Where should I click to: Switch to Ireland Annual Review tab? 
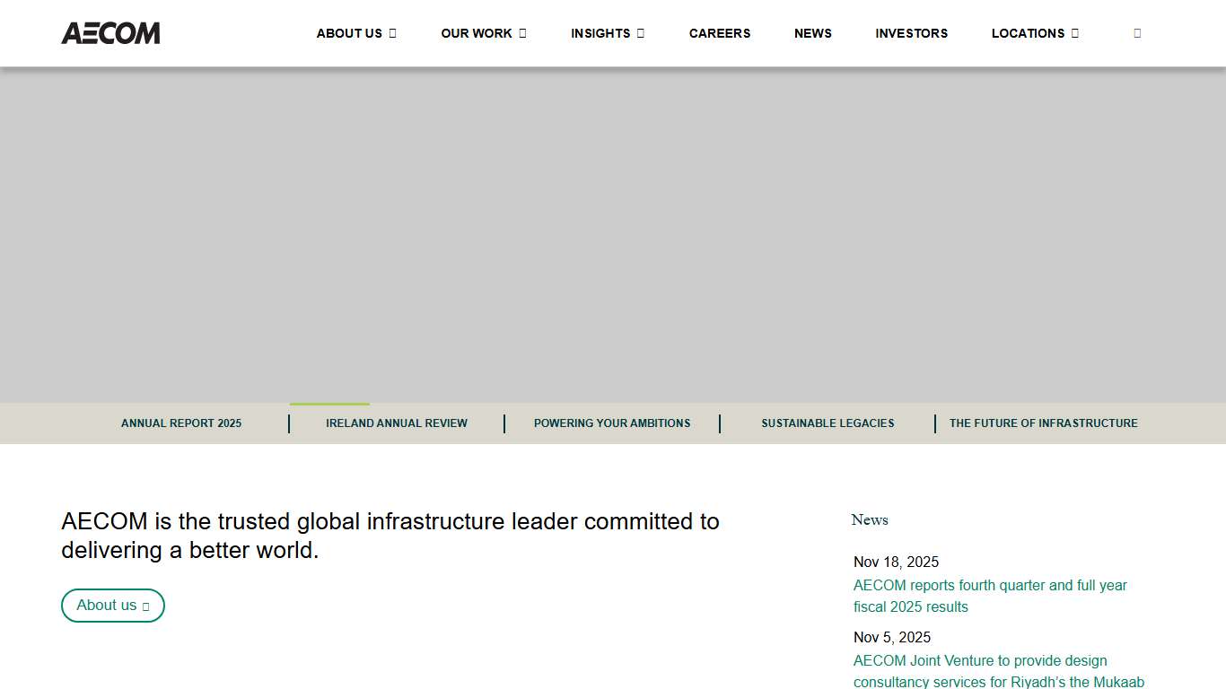coord(396,423)
